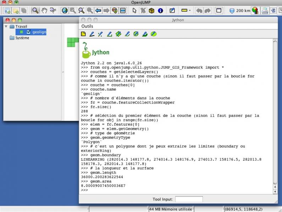Click the print icon in toolbar

pyautogui.click(x=265, y=11)
